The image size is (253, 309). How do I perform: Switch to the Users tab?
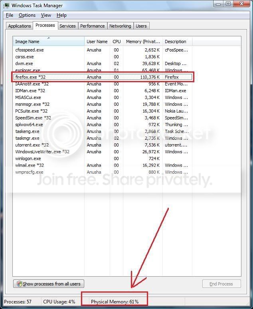tap(141, 26)
